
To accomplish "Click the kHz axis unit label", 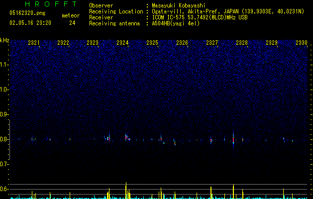I will 4,40.
